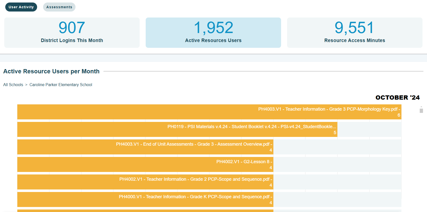Click the chart scrollbar up arrow
This screenshot has width=427, height=212.
pos(421,107)
